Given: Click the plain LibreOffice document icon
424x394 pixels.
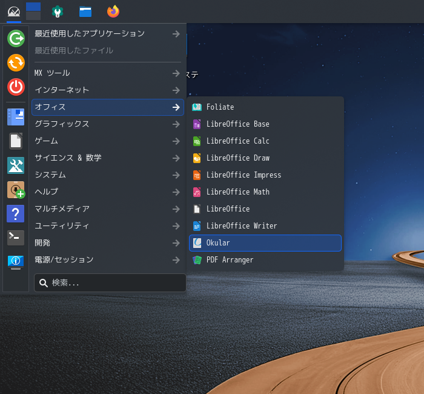Looking at the screenshot, I should point(197,209).
